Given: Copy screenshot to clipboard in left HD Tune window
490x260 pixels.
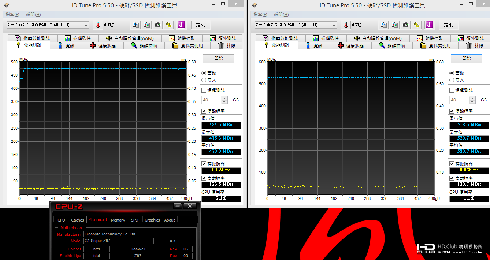Looking at the screenshot, I should coord(147,25).
